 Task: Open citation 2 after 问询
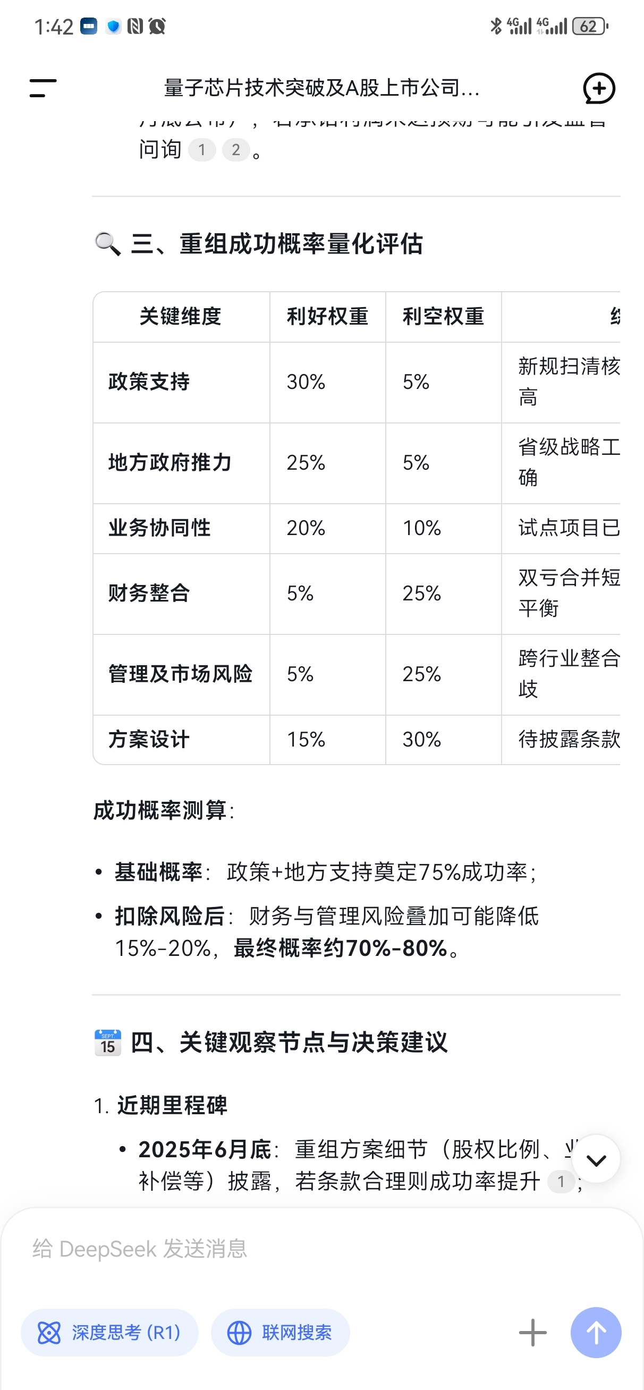[x=236, y=149]
